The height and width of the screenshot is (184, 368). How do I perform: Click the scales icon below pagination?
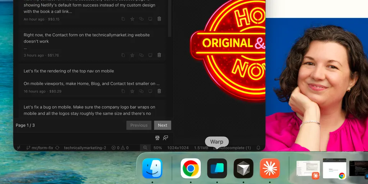point(157,138)
